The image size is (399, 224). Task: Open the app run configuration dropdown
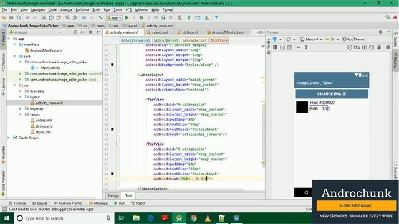pos(114,18)
